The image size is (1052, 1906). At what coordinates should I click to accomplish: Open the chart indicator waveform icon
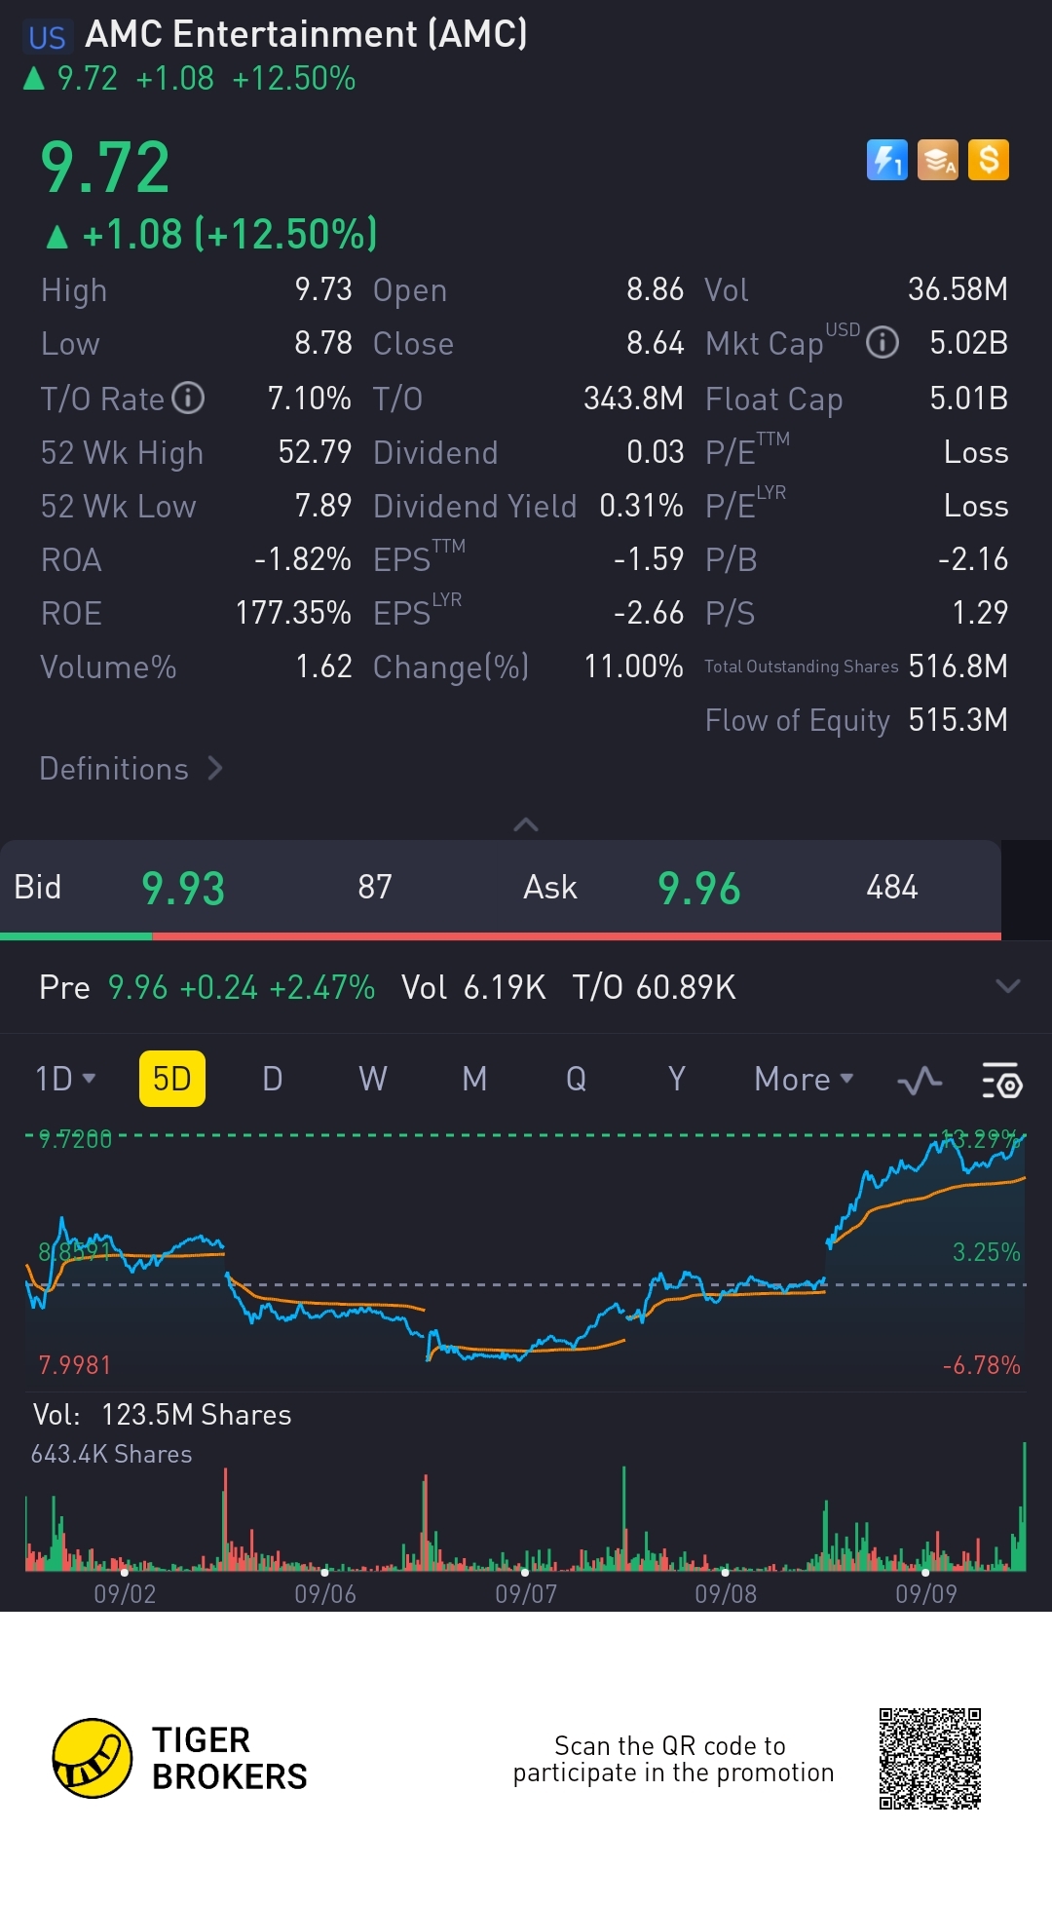(x=920, y=1080)
